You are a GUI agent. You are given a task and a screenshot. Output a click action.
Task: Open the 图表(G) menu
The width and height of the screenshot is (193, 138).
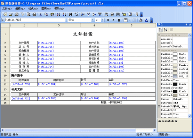click(46, 9)
